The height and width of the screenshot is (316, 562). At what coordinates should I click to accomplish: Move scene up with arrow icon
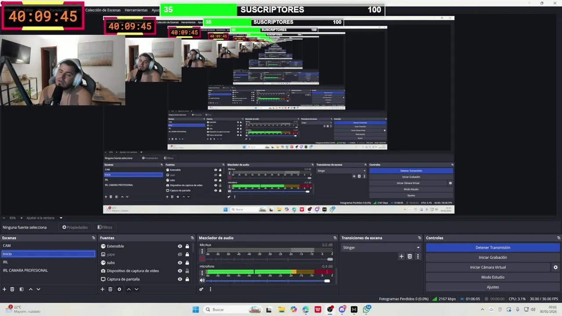click(x=31, y=289)
